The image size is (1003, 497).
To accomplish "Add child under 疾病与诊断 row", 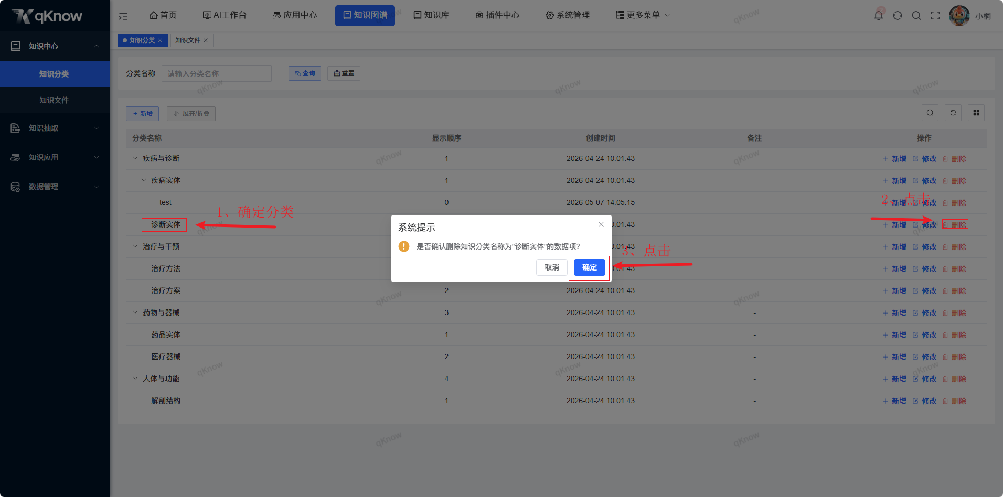I will click(894, 159).
